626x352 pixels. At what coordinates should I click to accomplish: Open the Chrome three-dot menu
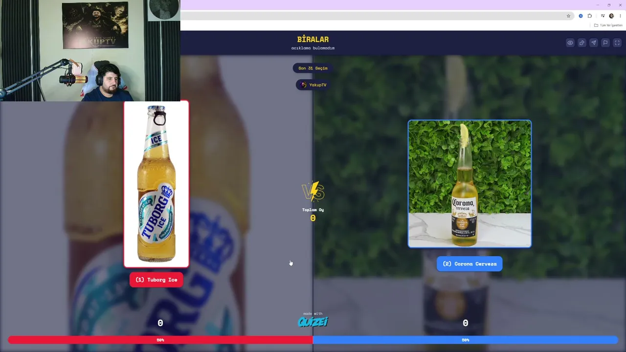620,16
